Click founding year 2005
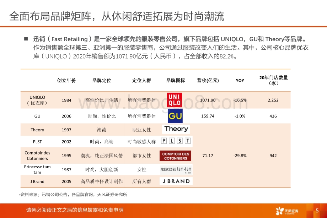Image resolution: width=327 pixels, height=218 pixels. coord(66,181)
